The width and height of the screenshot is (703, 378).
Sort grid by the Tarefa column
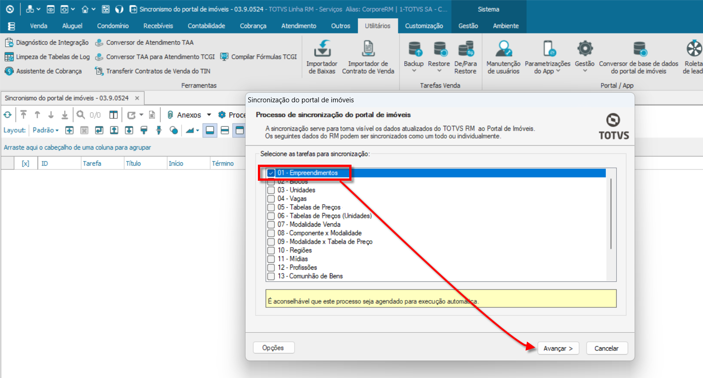click(103, 163)
